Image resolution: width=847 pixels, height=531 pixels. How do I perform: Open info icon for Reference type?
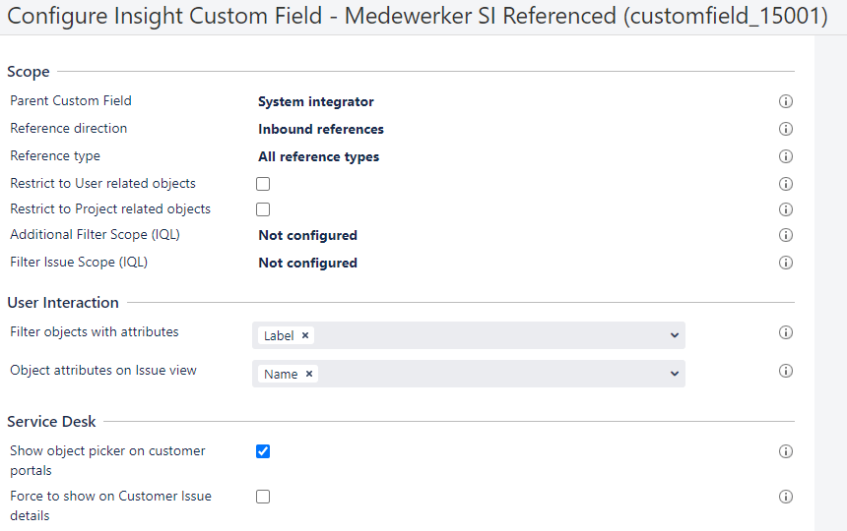click(786, 156)
